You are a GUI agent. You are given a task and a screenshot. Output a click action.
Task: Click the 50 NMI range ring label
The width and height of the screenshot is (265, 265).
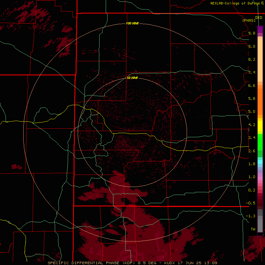132,78
